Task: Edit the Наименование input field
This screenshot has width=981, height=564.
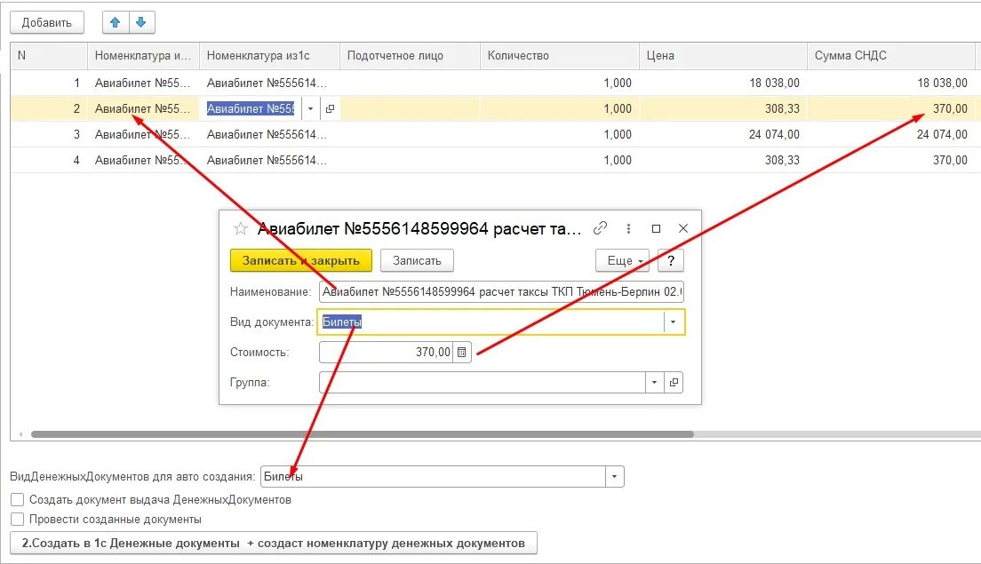Action: coord(501,291)
